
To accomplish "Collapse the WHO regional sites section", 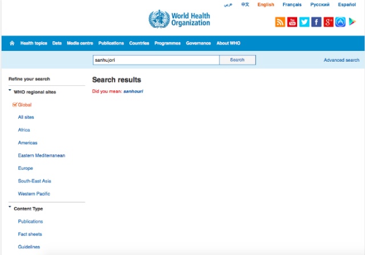I will [x=10, y=91].
